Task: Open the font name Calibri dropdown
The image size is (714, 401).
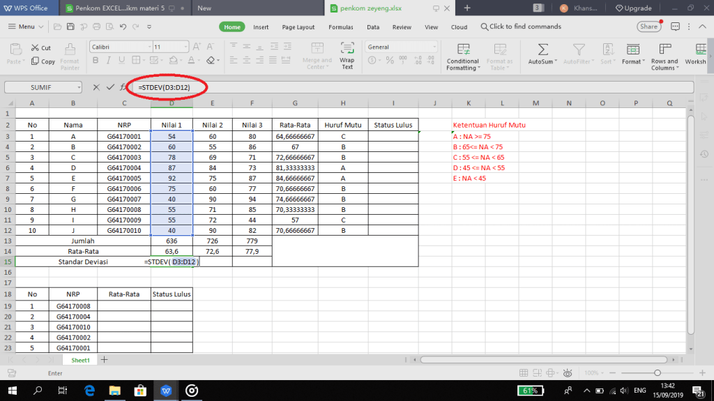Action: [x=145, y=47]
